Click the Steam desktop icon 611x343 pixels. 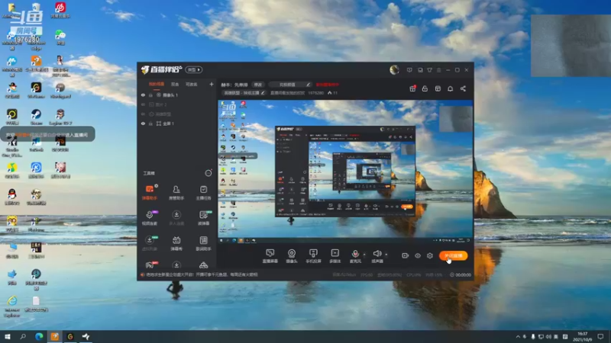pos(36,117)
